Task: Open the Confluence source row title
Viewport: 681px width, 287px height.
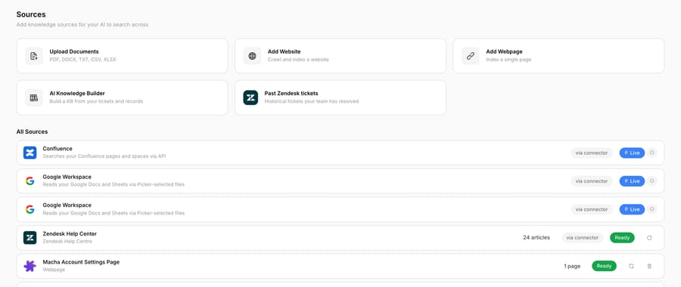Action: point(58,149)
